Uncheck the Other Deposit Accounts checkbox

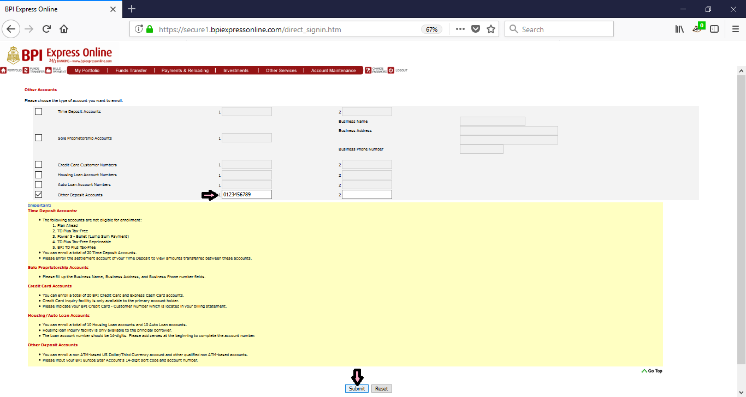38,194
